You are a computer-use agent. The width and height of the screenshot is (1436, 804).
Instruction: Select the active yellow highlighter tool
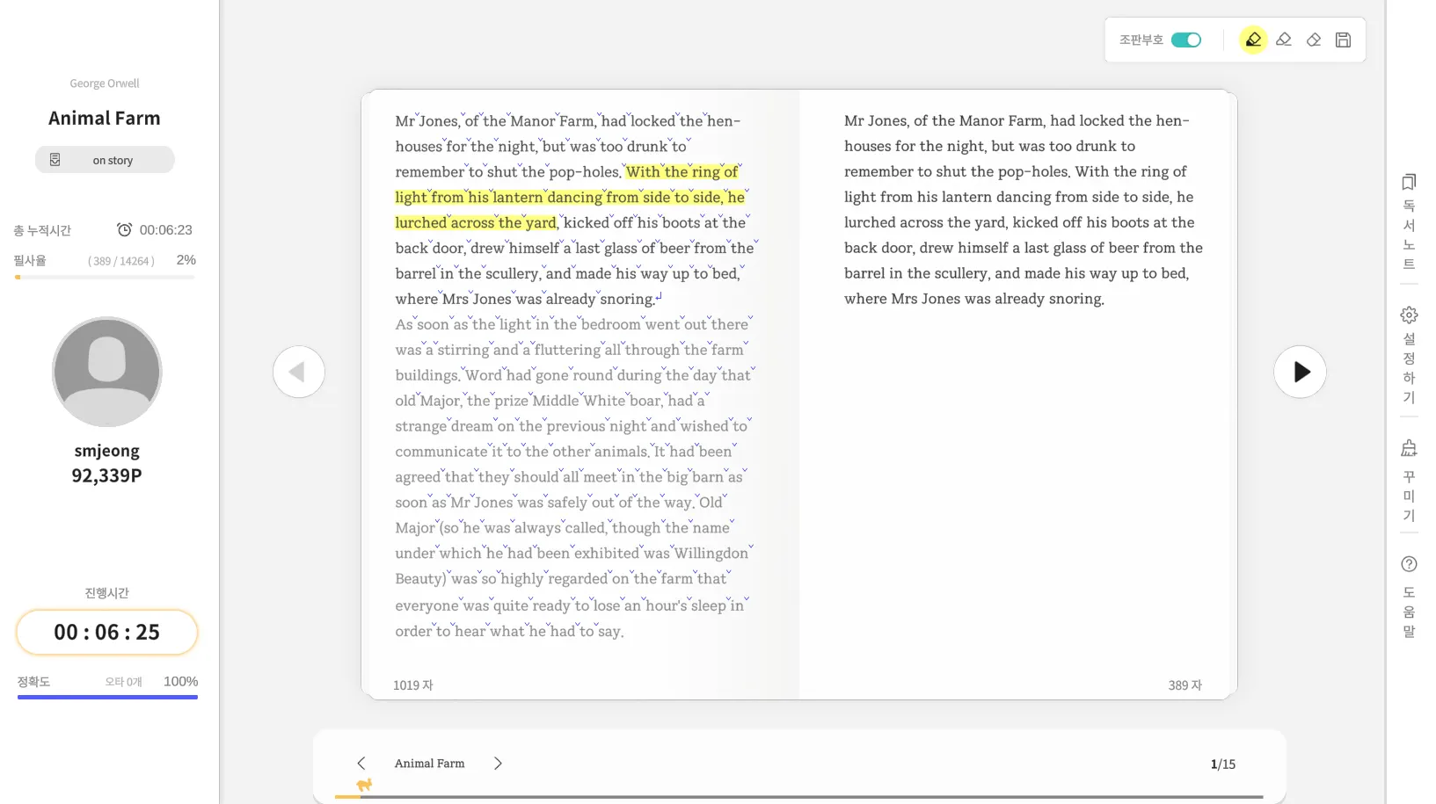tap(1253, 40)
